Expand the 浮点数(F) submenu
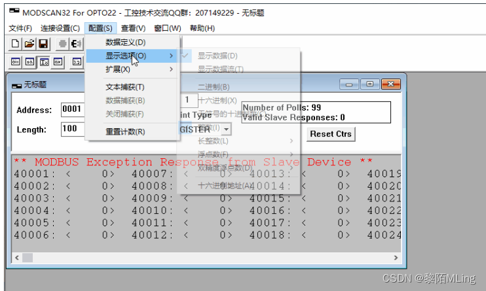486x291 pixels. [238, 154]
